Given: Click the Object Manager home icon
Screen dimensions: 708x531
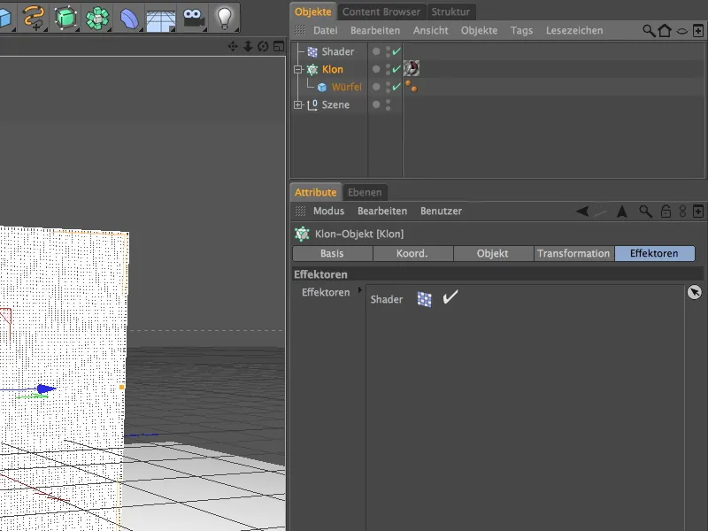Looking at the screenshot, I should (665, 31).
